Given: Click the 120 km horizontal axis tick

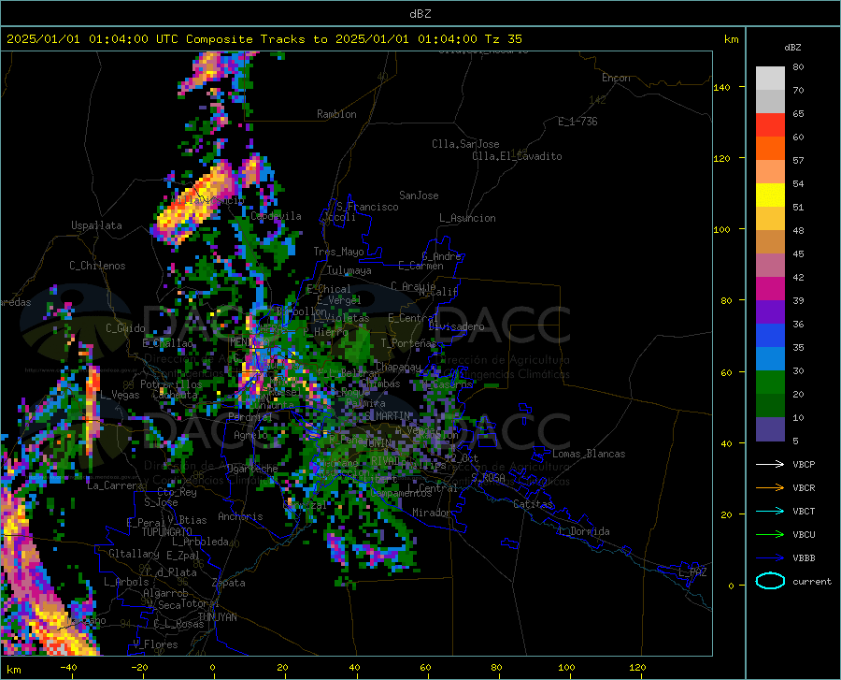Looking at the screenshot, I should pos(637,668).
